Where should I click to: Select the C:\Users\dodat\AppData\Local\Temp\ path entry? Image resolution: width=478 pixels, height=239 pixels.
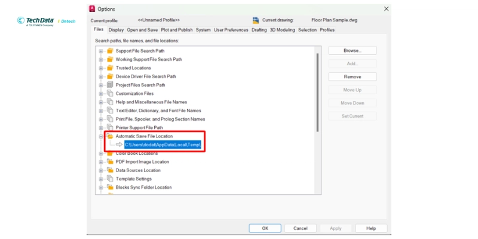click(x=163, y=145)
